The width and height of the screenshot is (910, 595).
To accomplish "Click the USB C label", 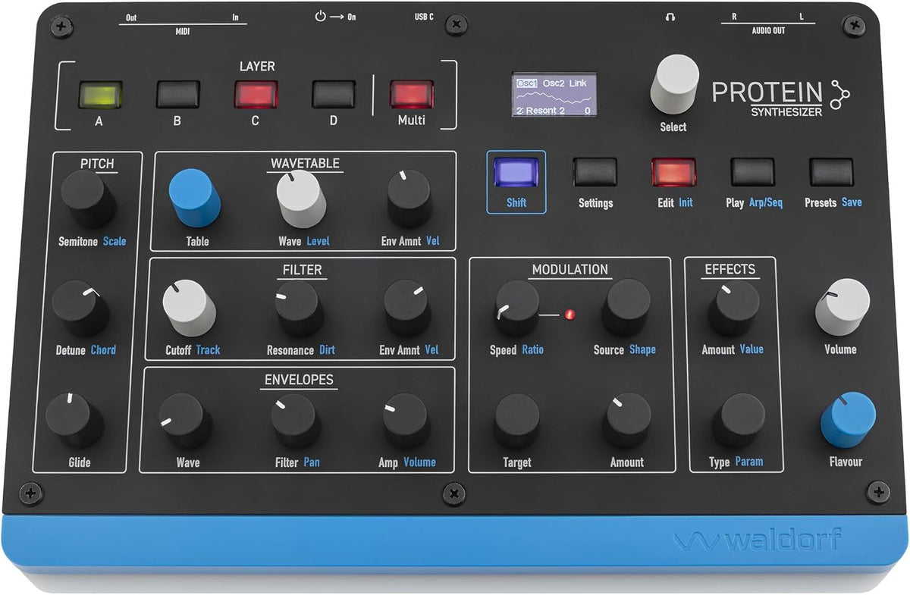I will [423, 16].
